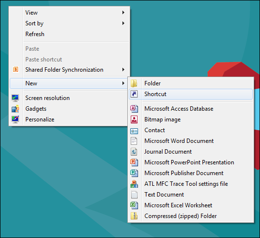Select the greyed Paste entry
This screenshot has width=260, height=238.
coord(69,49)
